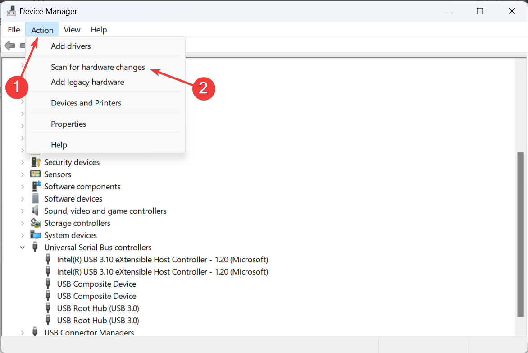Close the open Action menu

42,30
